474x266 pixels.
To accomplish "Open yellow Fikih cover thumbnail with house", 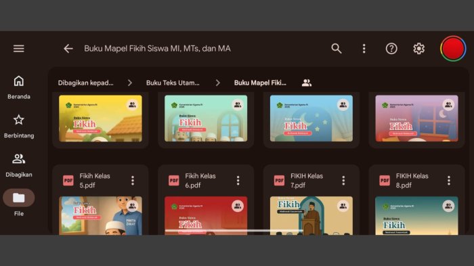I will click(x=100, y=118).
